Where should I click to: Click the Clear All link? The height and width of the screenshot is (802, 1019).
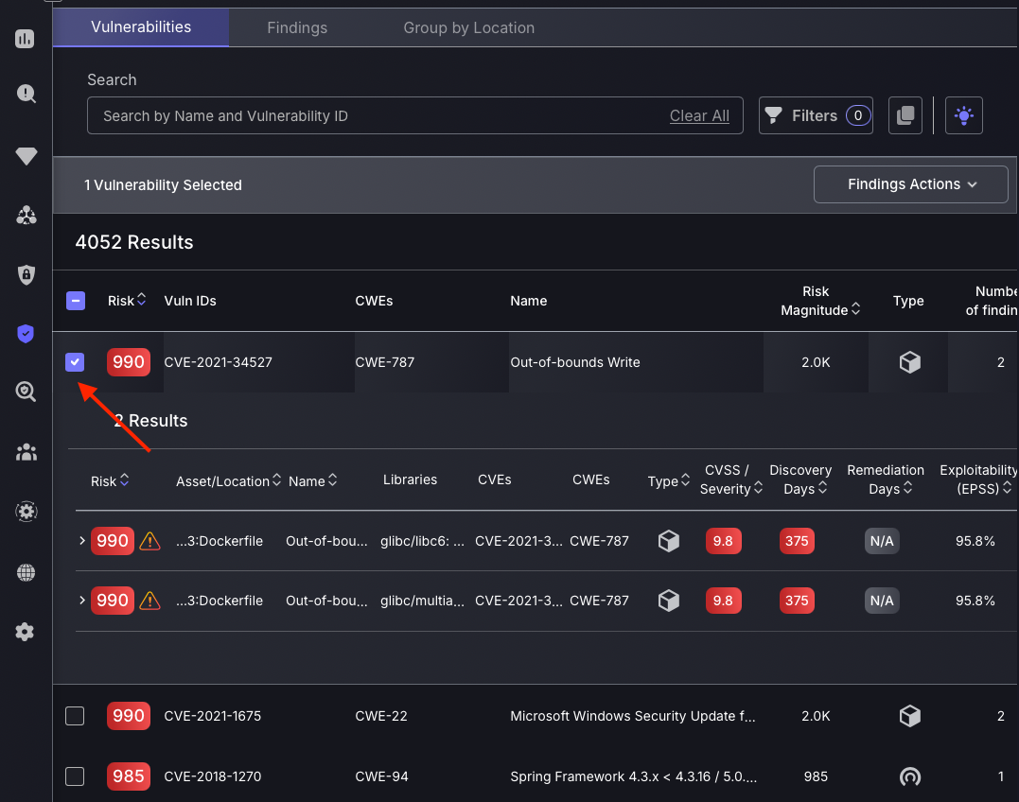click(699, 115)
